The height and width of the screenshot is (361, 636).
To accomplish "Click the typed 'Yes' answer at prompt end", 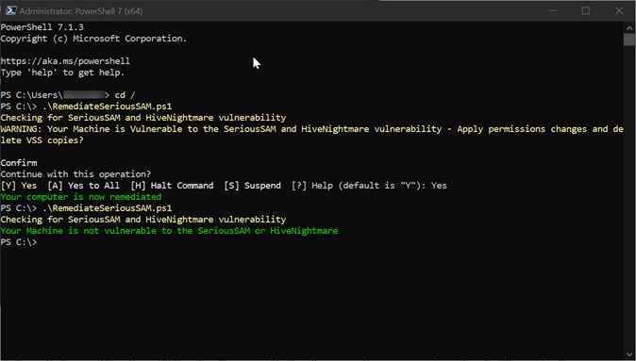I will [x=439, y=186].
